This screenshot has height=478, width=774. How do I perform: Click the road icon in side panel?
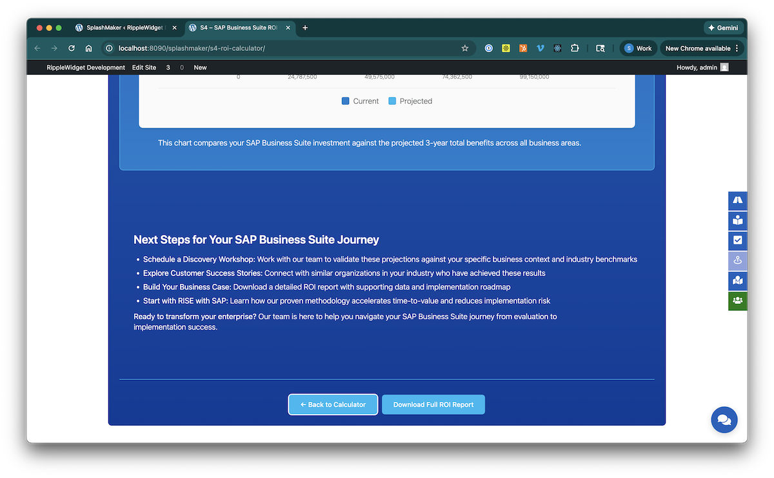[738, 201]
